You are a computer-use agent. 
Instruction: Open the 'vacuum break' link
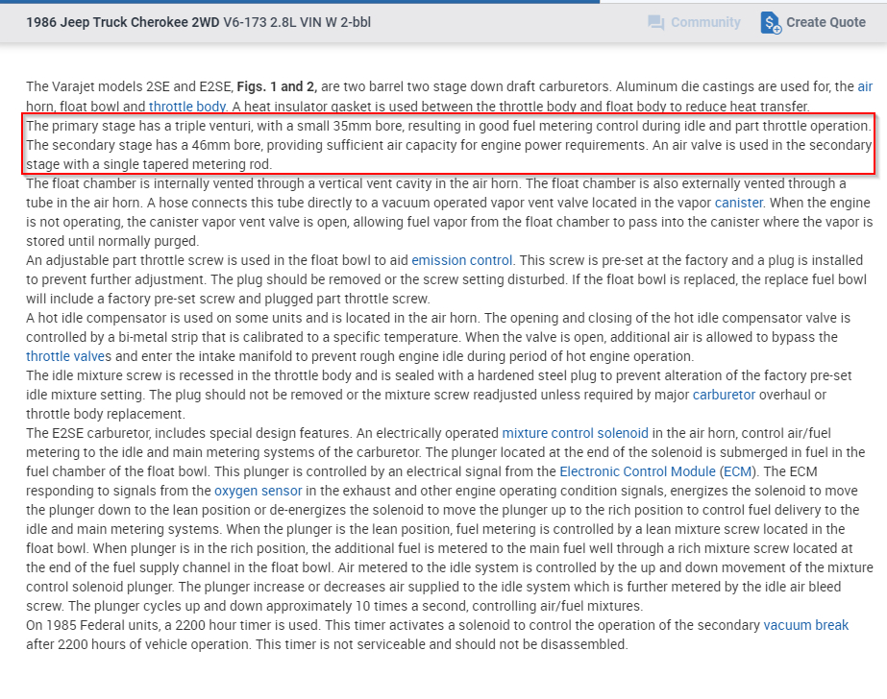(806, 625)
